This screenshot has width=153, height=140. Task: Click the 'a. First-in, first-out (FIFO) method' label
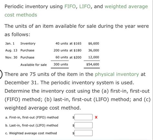click(32, 117)
